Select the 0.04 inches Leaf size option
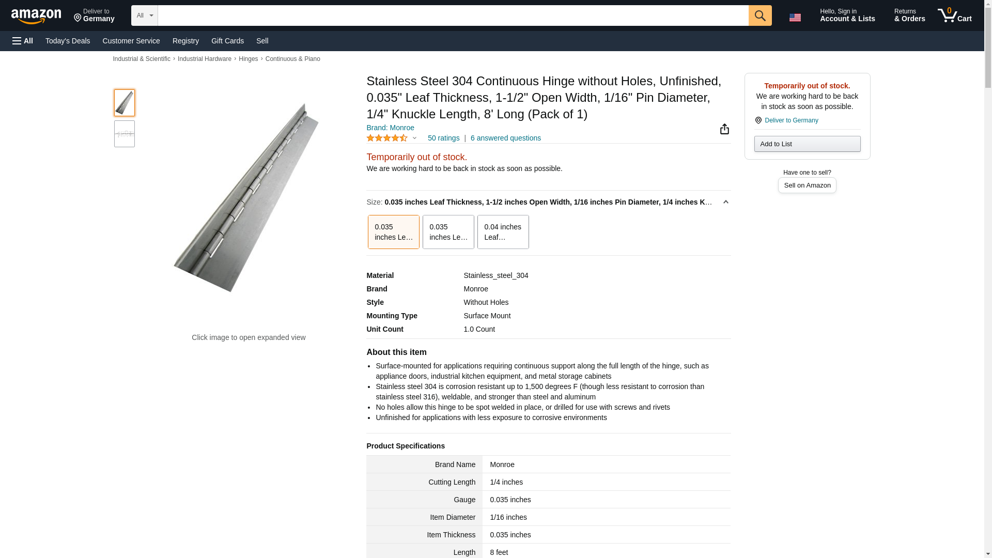This screenshot has height=558, width=992. pyautogui.click(x=503, y=232)
